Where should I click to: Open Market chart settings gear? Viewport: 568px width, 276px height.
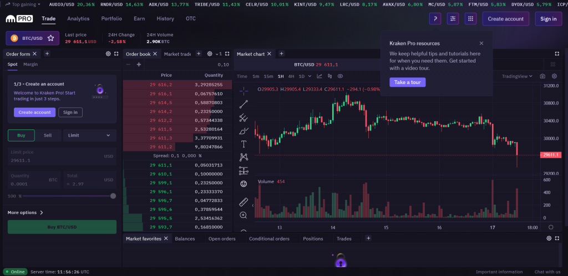(554, 76)
